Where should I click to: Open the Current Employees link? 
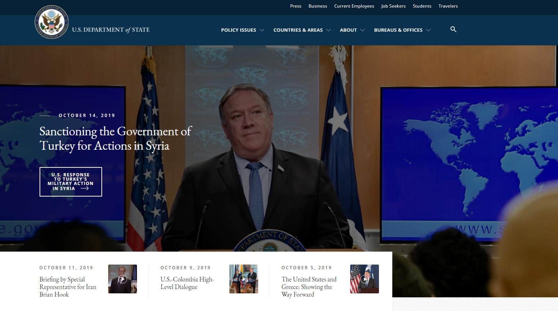(x=354, y=6)
